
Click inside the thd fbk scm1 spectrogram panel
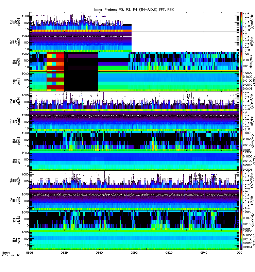[x=134, y=161]
